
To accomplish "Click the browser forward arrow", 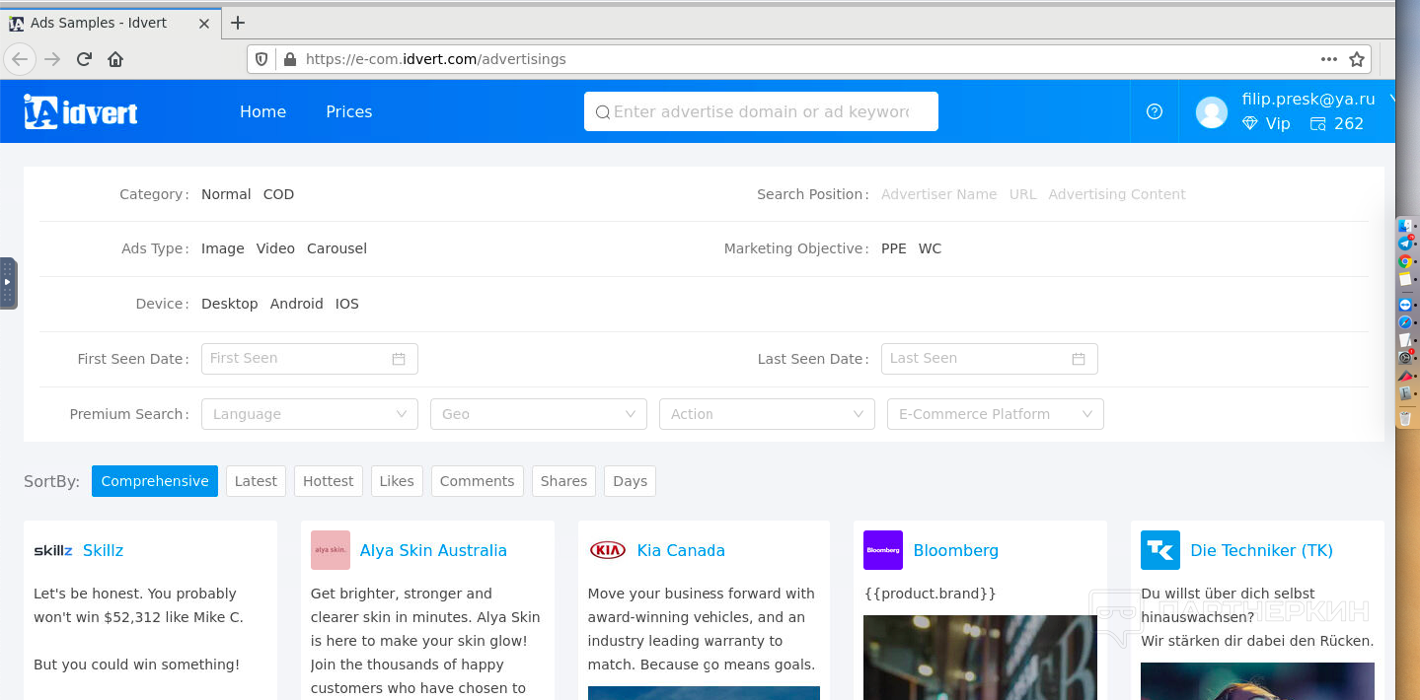I will click(52, 59).
